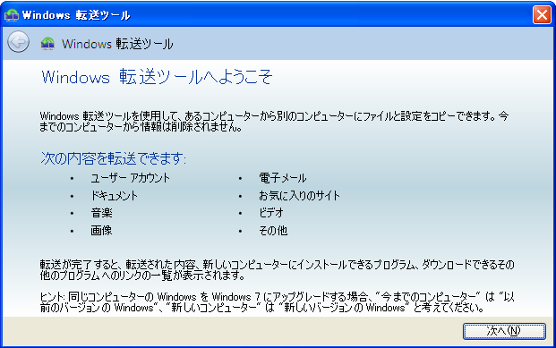Viewport: 556px width, 348px height.
Task: Click the Windows 転送ツール title bar icon
Action: pyautogui.click(x=12, y=15)
